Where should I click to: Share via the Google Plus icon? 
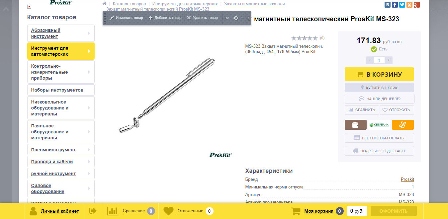(x=417, y=5)
